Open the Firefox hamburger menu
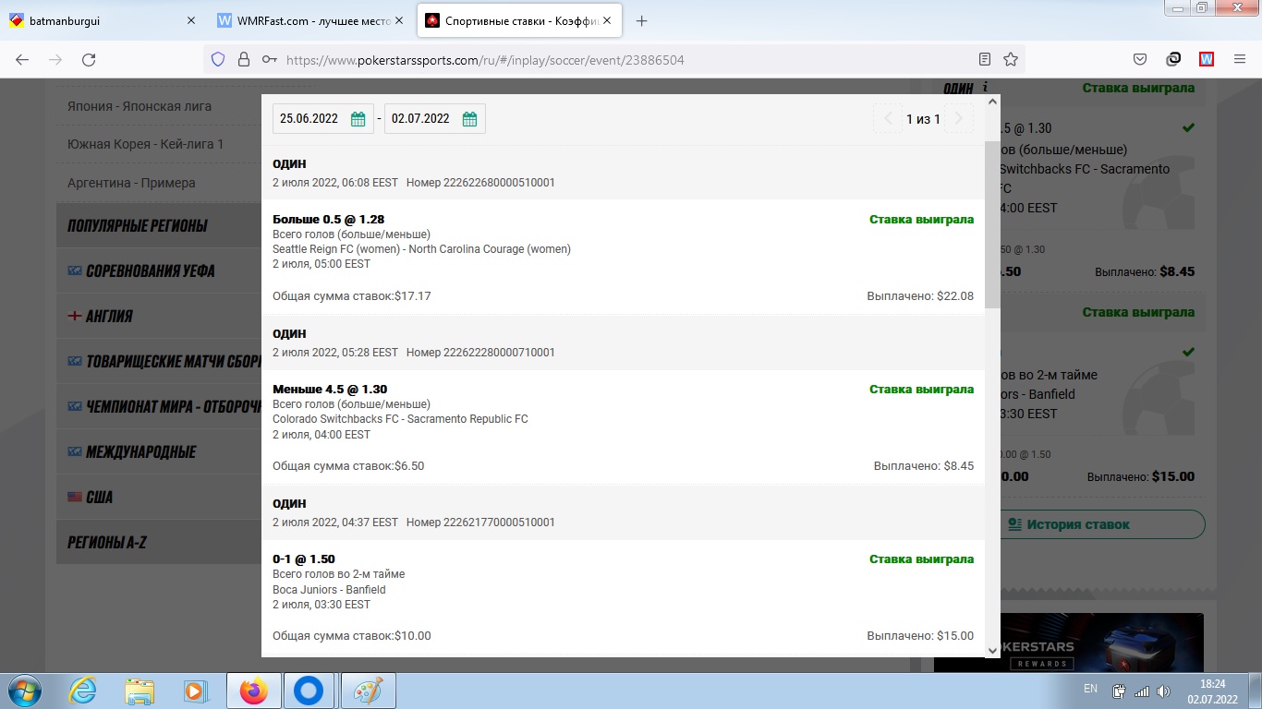1262x709 pixels. point(1240,59)
